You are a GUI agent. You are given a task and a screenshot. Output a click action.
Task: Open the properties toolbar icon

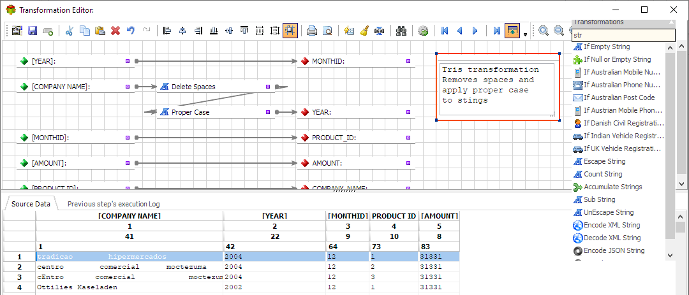(17, 31)
